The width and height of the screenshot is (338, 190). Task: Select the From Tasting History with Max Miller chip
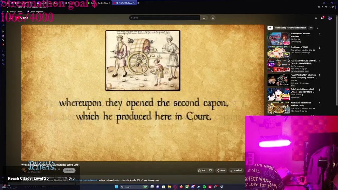pos(290,28)
